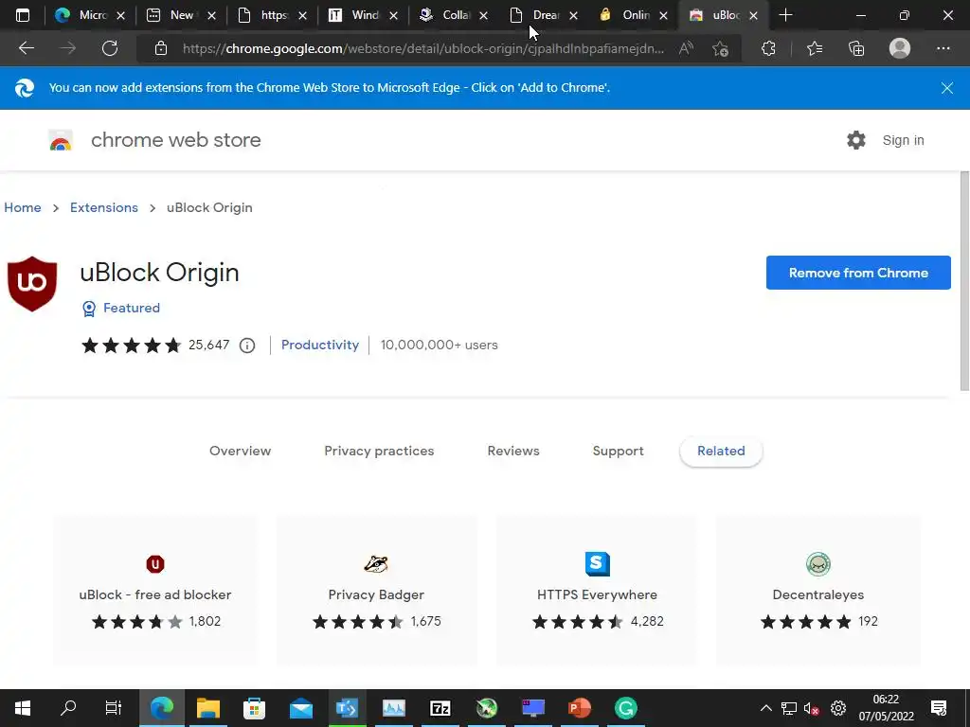
Task: Open the Read aloud icon in address bar
Action: 686,48
